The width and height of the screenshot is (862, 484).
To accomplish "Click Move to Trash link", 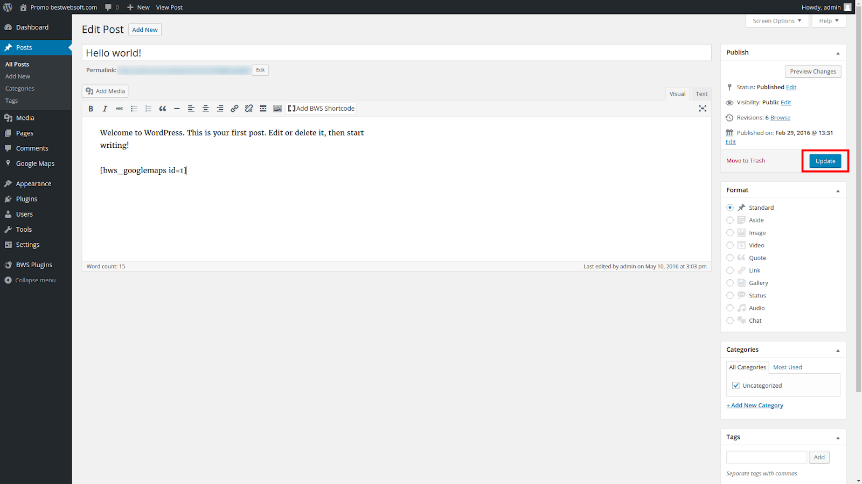I will (746, 161).
